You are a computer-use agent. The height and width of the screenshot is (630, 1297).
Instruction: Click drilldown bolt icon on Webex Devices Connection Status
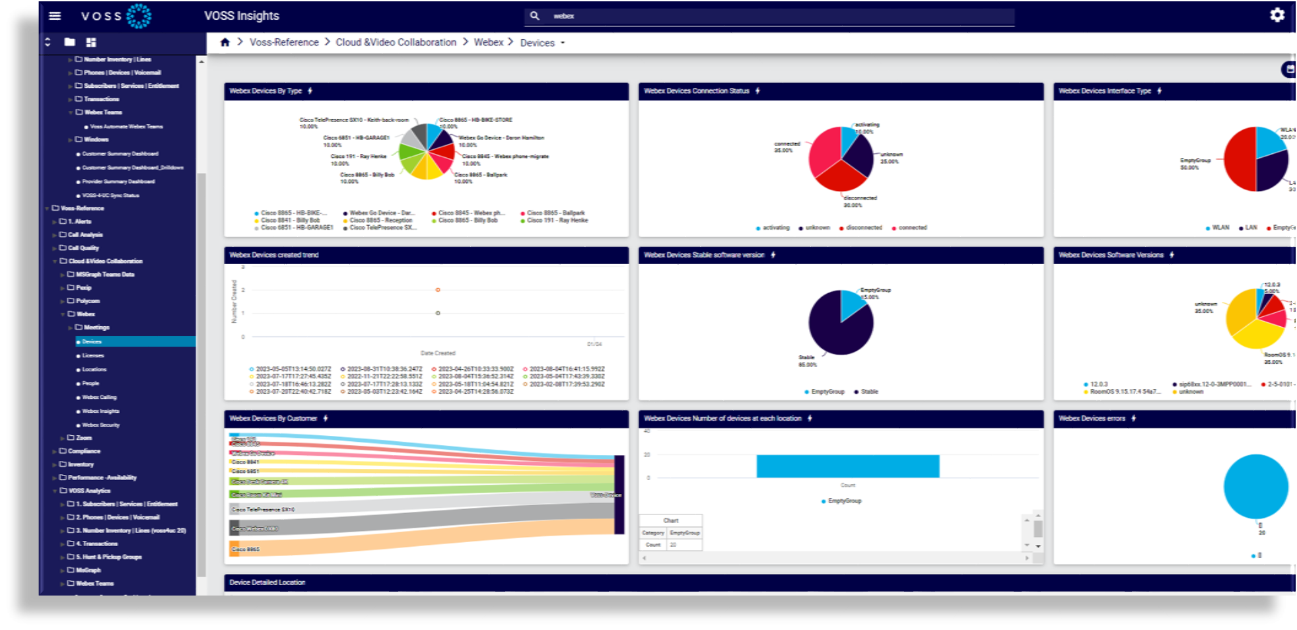tap(757, 91)
